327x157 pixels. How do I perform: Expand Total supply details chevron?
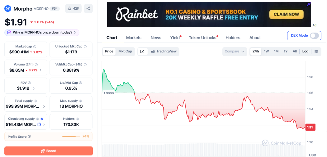point(44,106)
